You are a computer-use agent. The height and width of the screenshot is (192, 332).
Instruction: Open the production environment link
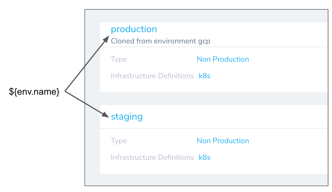click(x=134, y=29)
